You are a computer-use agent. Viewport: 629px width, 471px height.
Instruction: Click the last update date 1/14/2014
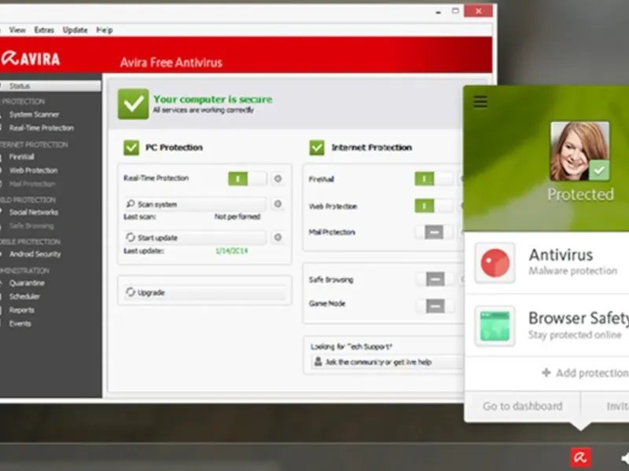[x=231, y=251]
